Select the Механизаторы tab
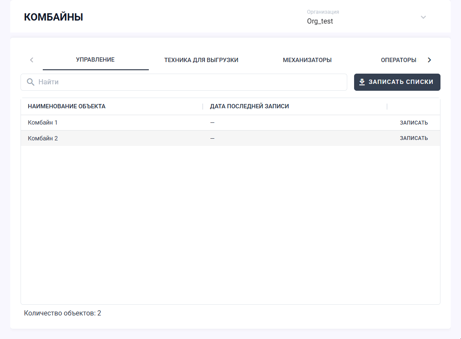The height and width of the screenshot is (339, 461). (x=307, y=60)
